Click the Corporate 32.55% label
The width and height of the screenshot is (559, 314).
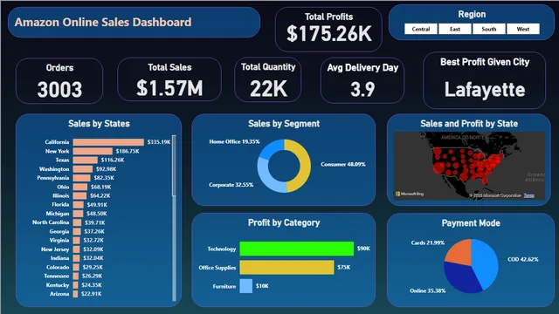click(x=231, y=185)
